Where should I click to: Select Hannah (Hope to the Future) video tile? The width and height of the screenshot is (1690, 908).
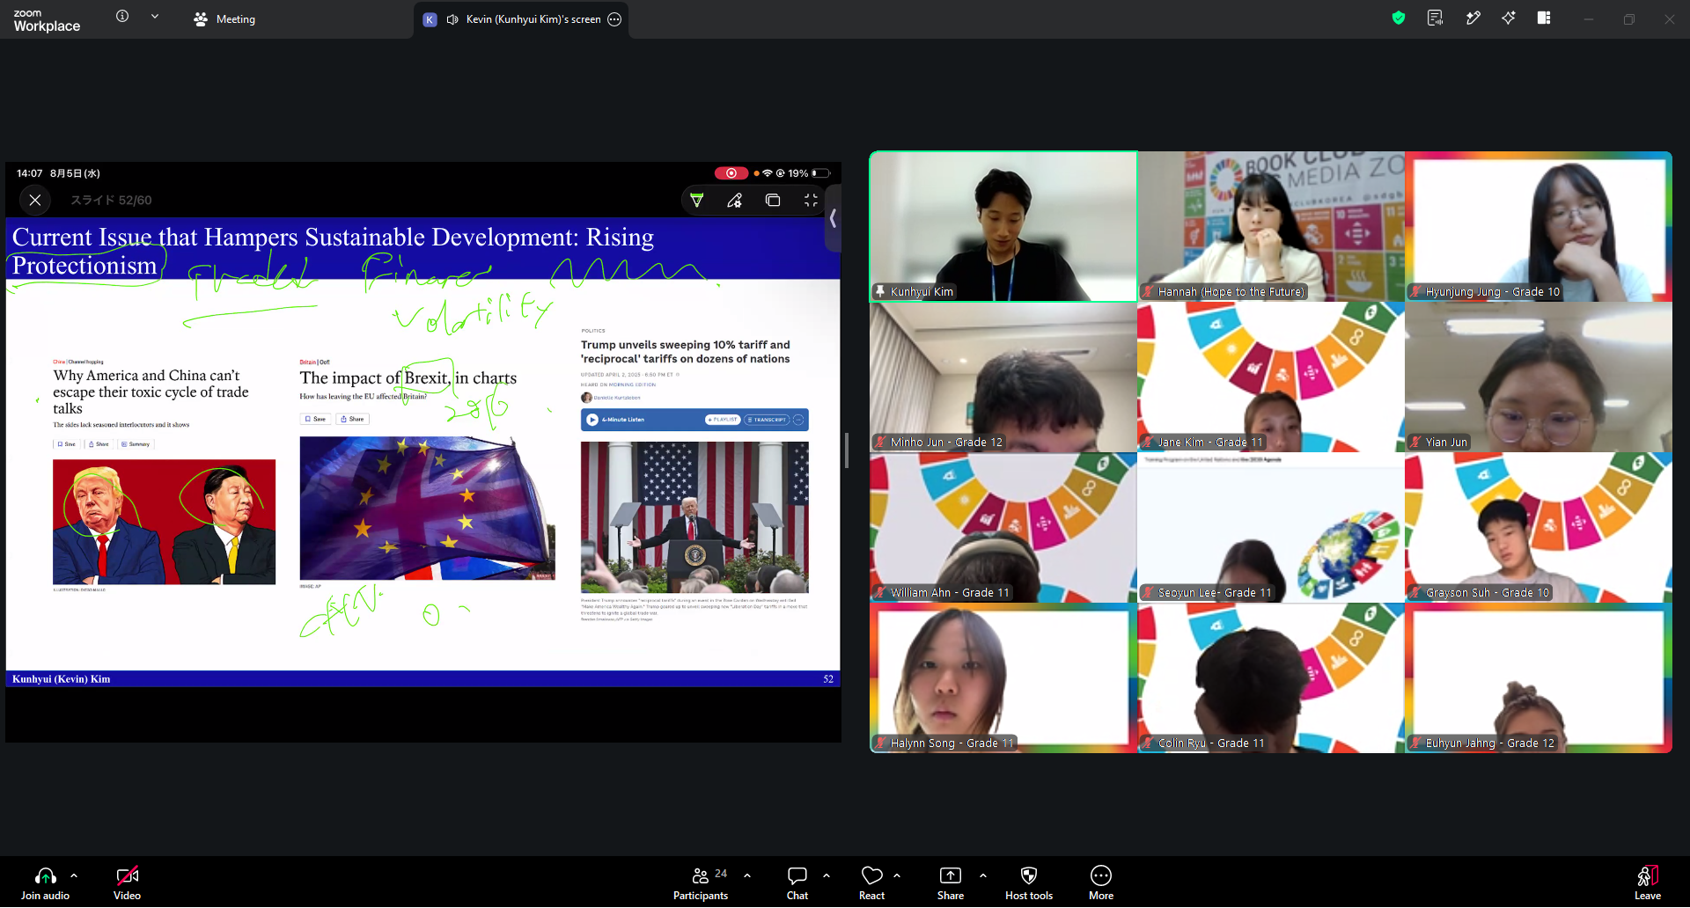[x=1271, y=227]
